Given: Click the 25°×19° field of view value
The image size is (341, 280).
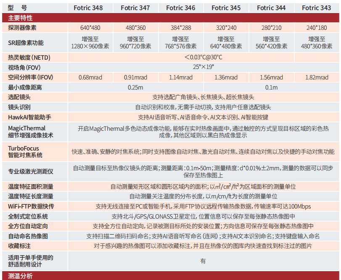Looking at the screenshot, I should point(203,67).
